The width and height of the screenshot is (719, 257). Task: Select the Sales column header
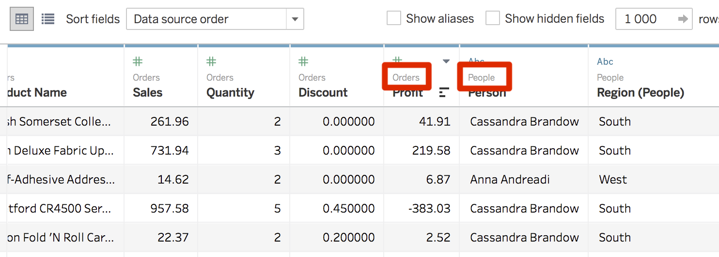[x=148, y=92]
